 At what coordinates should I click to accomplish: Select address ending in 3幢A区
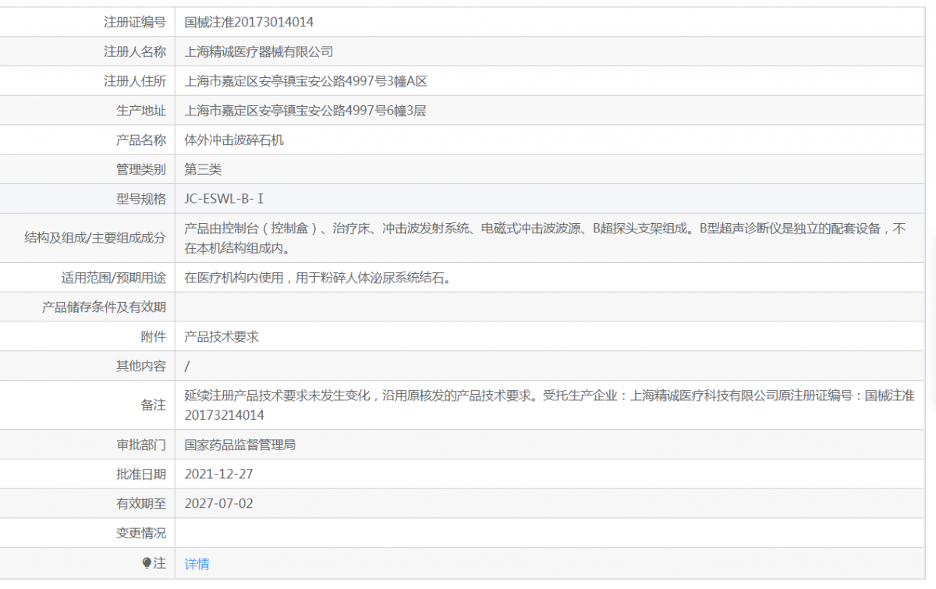[306, 81]
